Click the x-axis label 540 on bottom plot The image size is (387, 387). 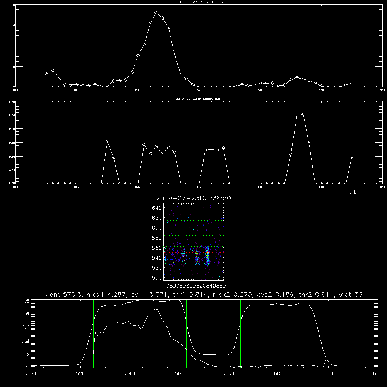coord(130,374)
